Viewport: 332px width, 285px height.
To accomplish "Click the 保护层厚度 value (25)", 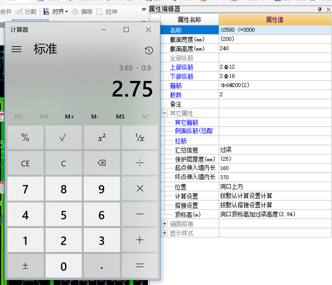I will coord(275,159).
